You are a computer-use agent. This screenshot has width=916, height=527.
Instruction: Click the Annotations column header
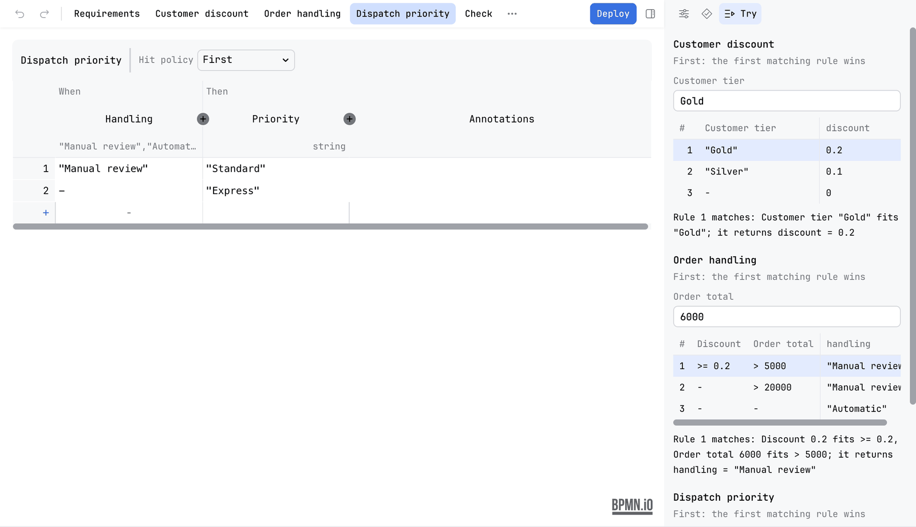click(x=502, y=119)
